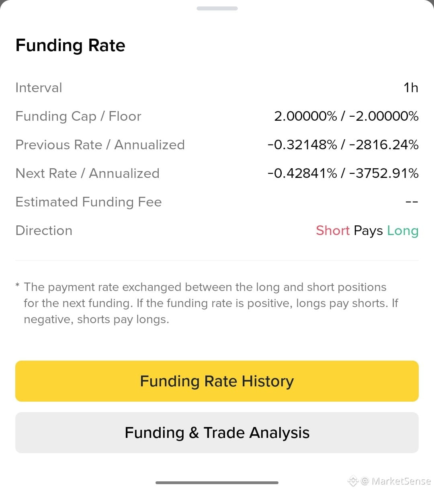
Task: Tap the 1h interval value
Action: [x=411, y=87]
